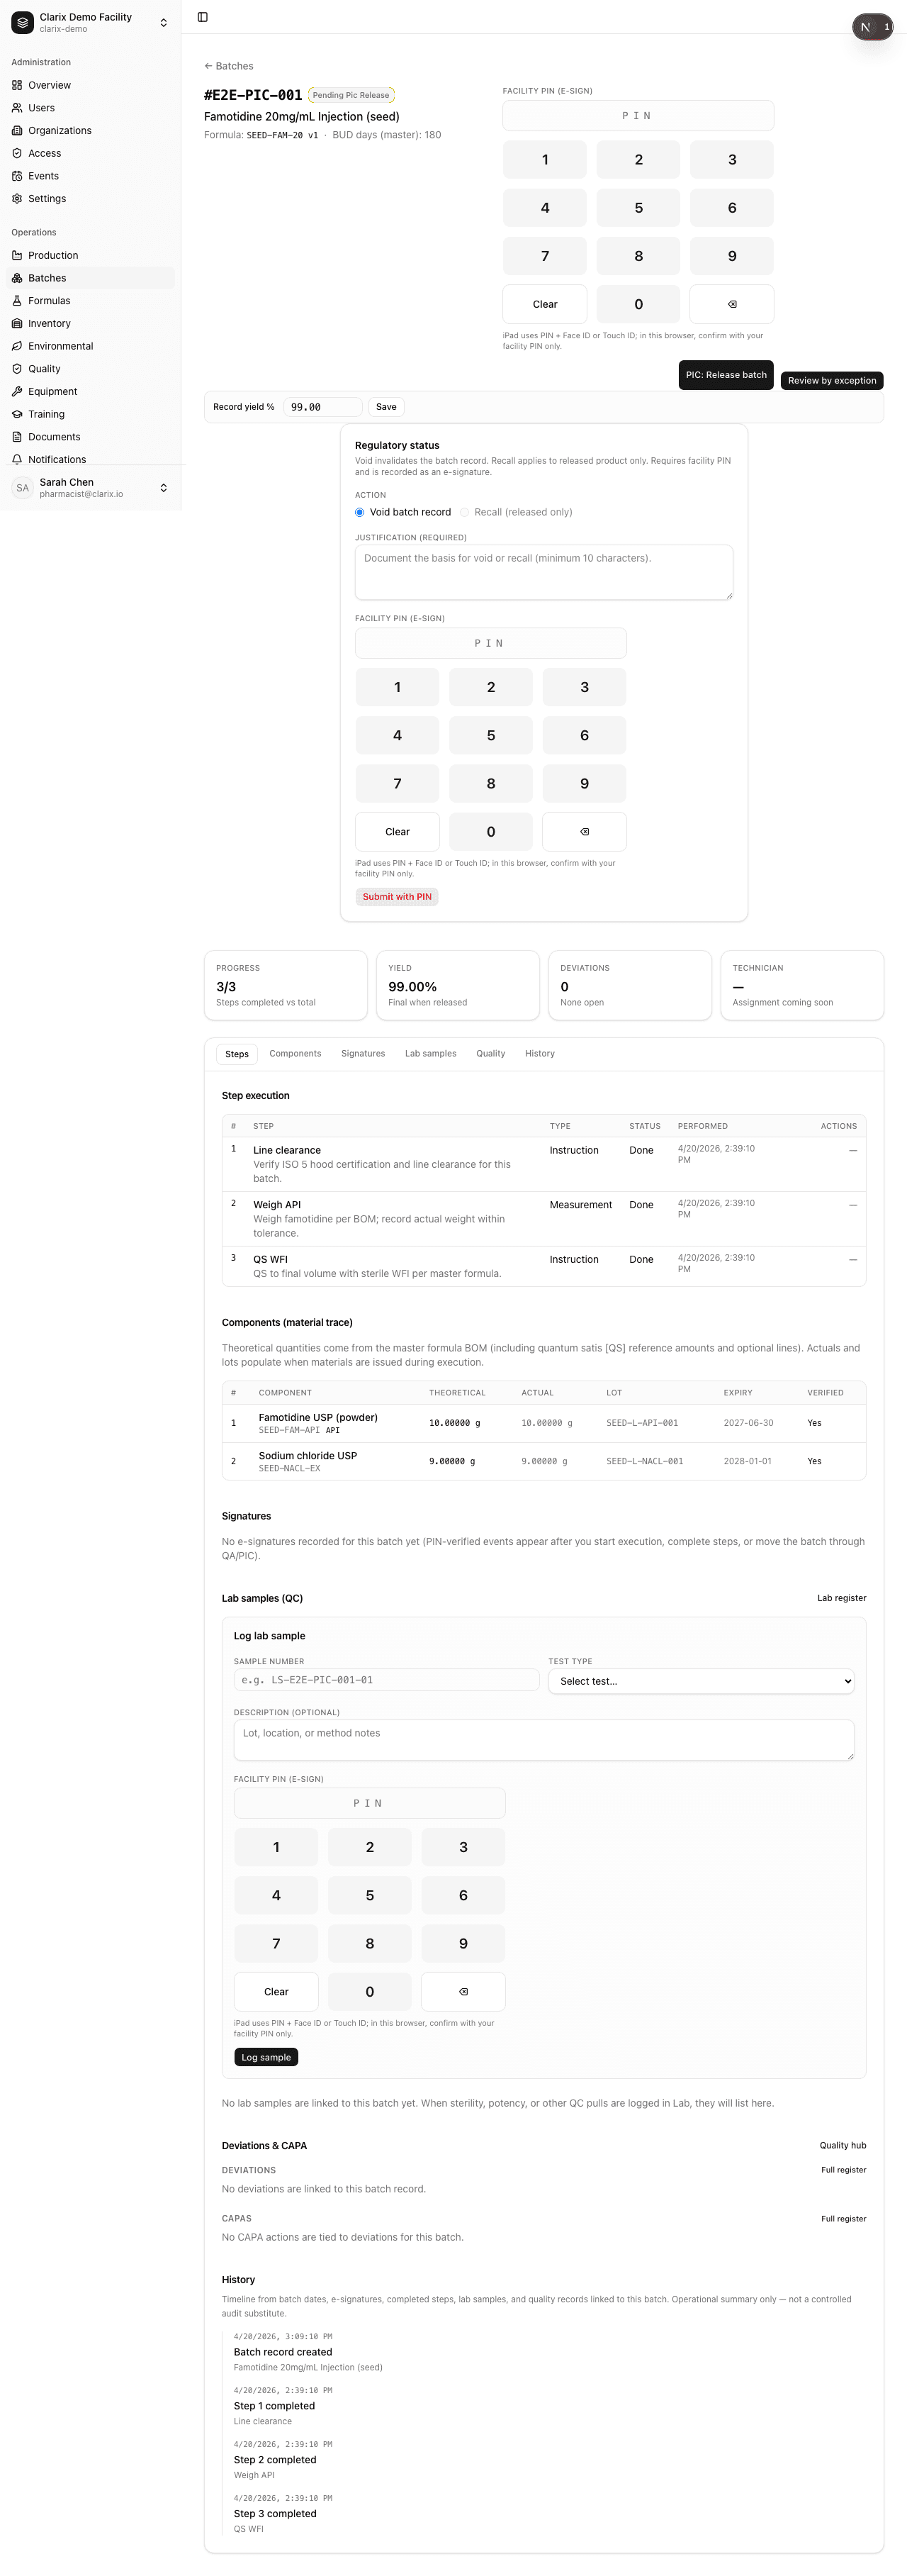
Task: Open the Quality hub link
Action: coord(843,2145)
